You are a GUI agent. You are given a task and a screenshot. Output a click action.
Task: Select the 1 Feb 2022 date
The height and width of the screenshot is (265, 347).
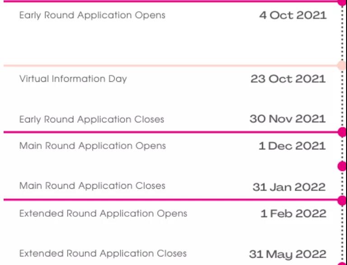(x=293, y=214)
